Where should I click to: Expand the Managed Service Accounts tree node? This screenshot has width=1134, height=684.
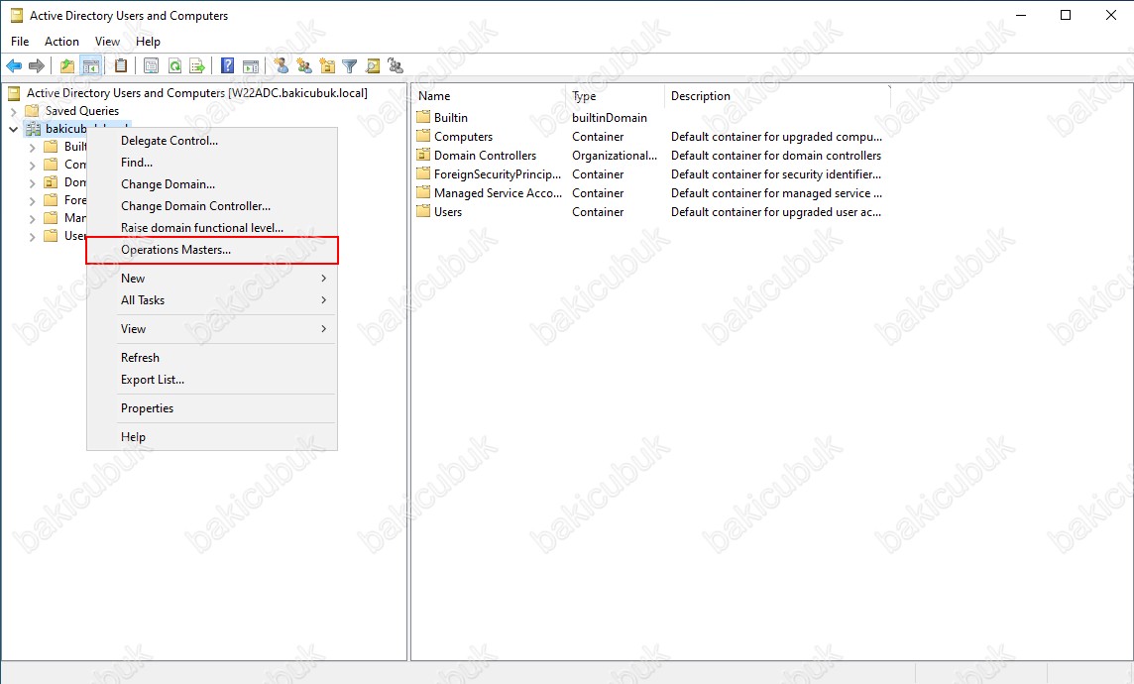(32, 218)
